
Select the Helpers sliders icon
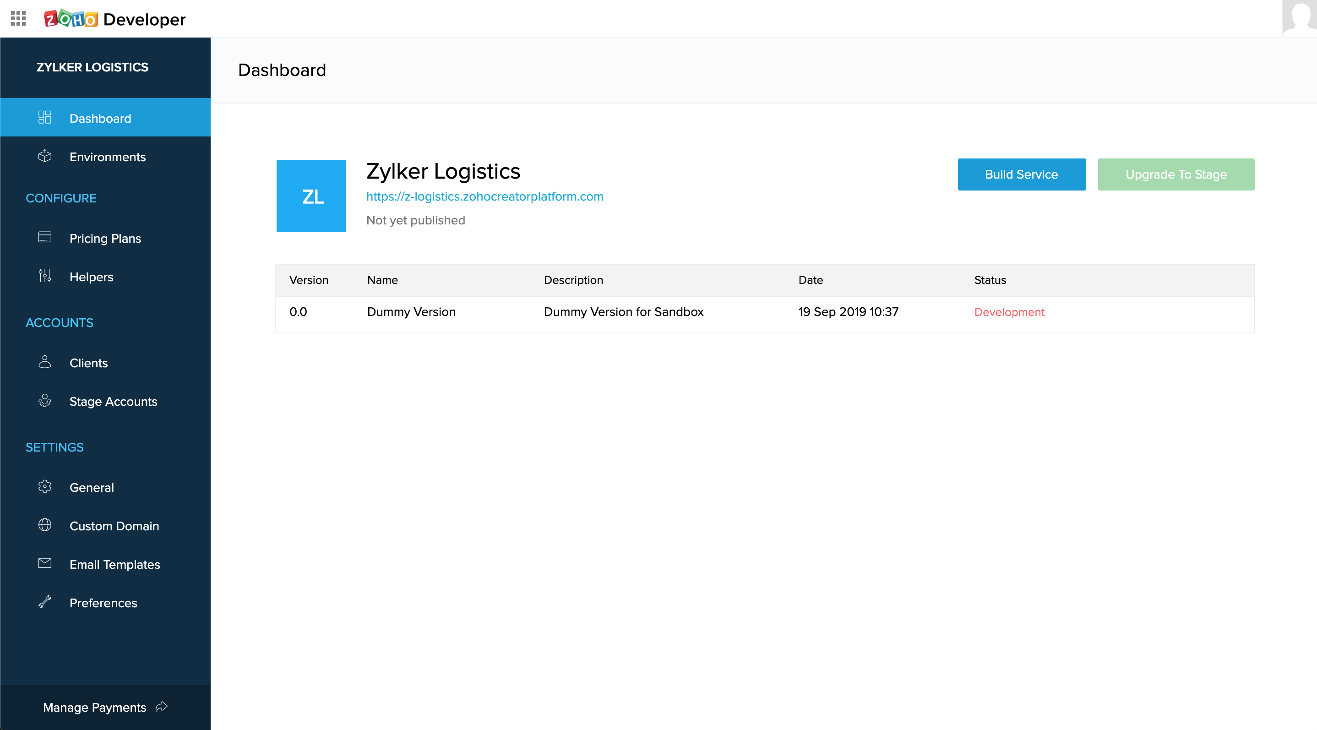pyautogui.click(x=44, y=277)
